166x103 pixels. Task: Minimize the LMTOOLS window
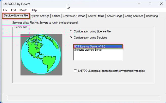[x=139, y=4]
